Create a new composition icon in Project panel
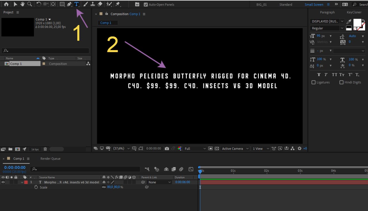 [x=18, y=149]
